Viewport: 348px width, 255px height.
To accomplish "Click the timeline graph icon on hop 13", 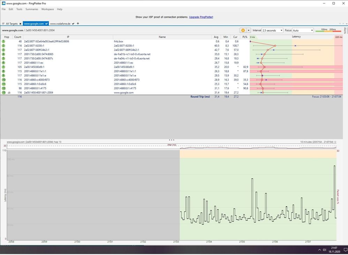I will pos(9,93).
